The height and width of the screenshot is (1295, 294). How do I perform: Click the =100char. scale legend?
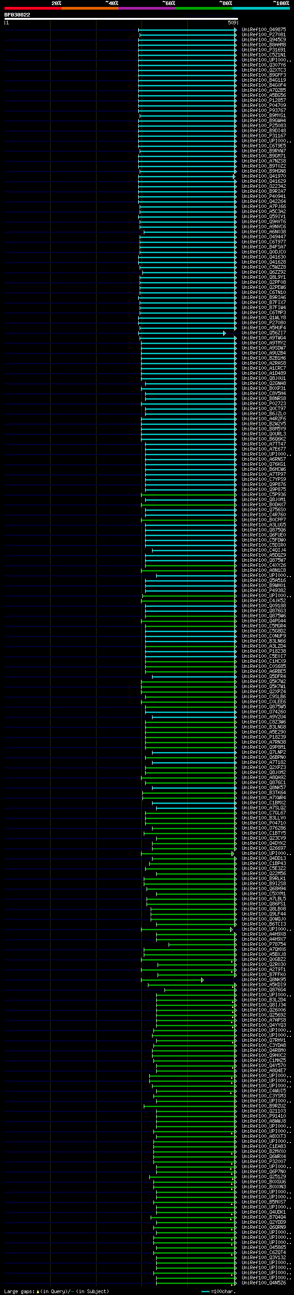(x=219, y=1291)
